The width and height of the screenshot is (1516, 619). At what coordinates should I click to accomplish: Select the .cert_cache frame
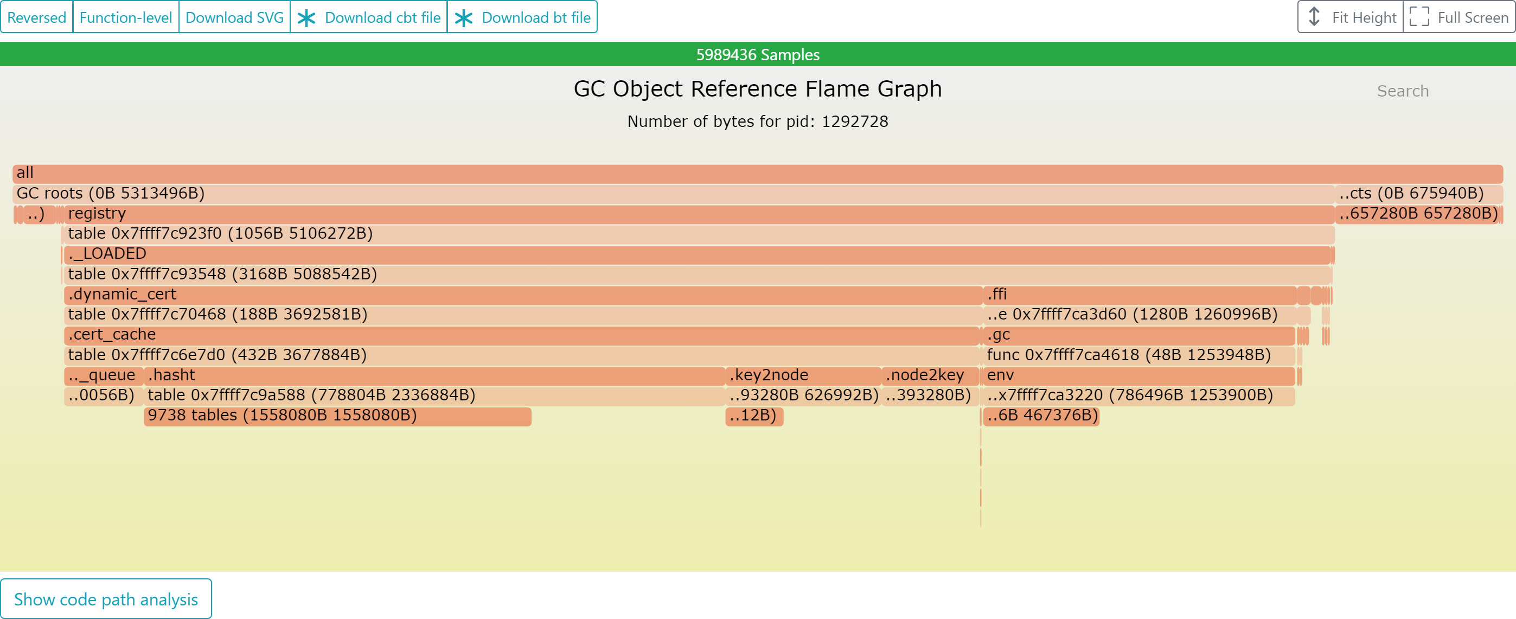coord(521,335)
